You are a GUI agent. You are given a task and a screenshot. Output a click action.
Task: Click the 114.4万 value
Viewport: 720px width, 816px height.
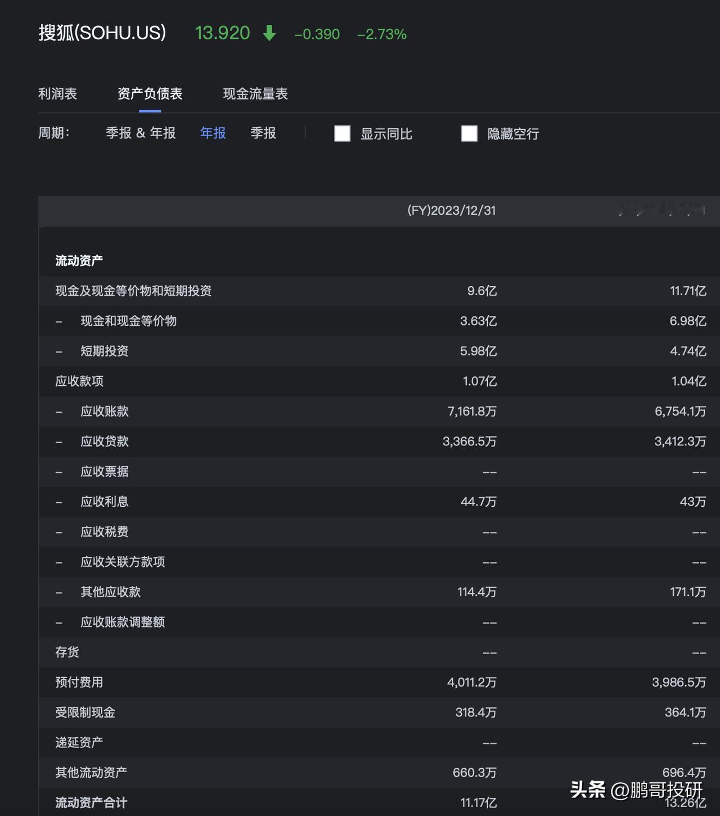tap(477, 592)
